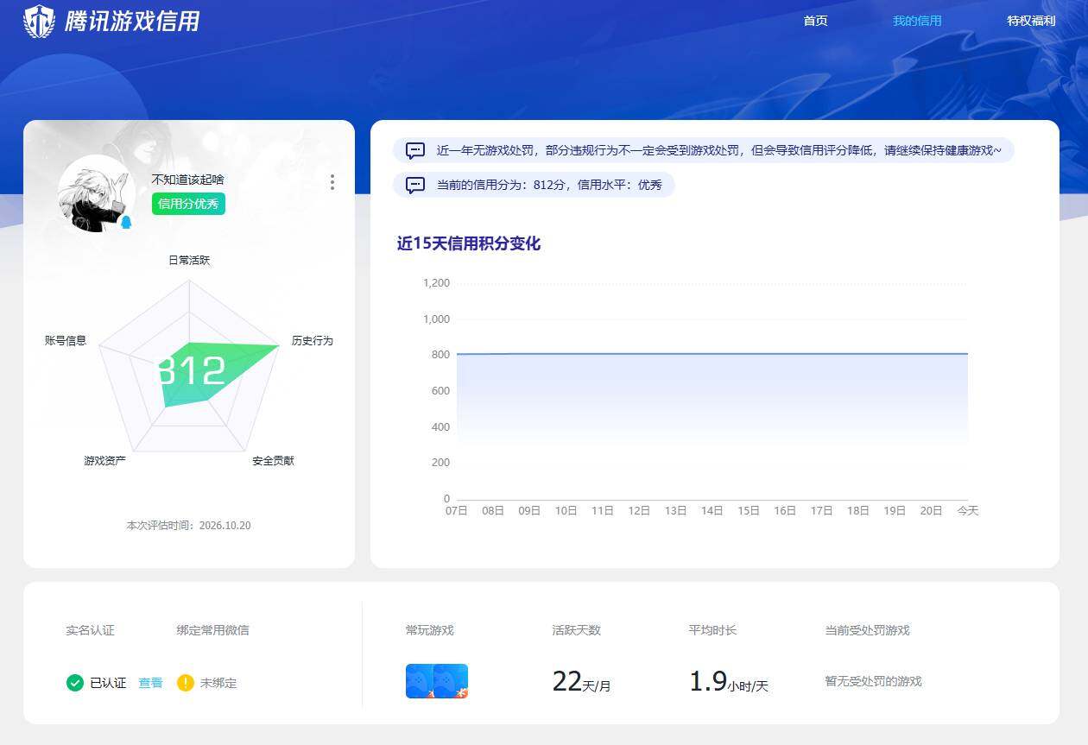Click the 历史行为 radar label
1088x745 pixels.
tap(312, 341)
